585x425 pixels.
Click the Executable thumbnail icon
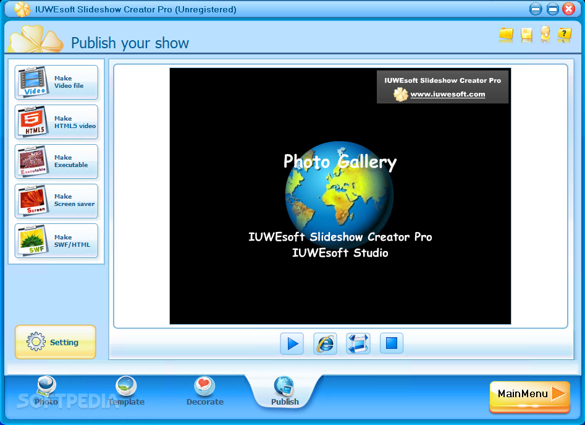33,161
